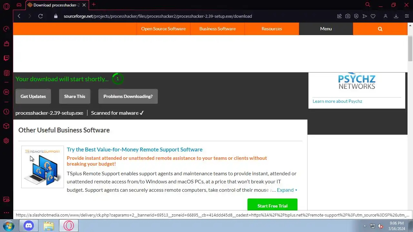This screenshot has width=413, height=232.
Task: Click the Get Updates button
Action: [33, 96]
